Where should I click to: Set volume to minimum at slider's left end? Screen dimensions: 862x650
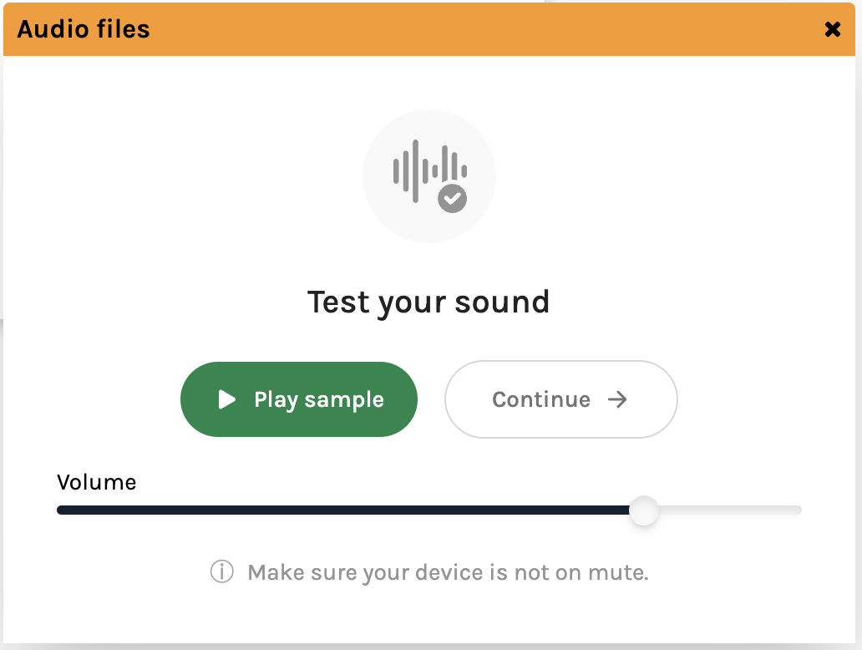(x=58, y=510)
